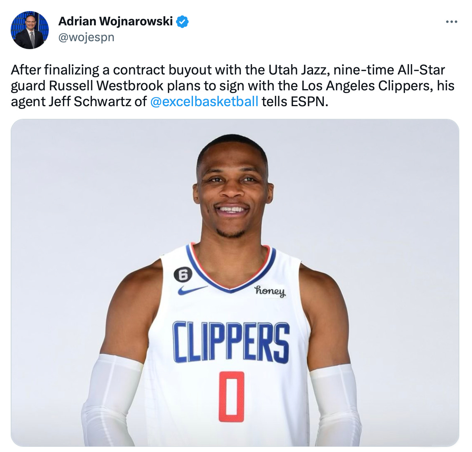Click the black number 6 patch
This screenshot has height=452, width=472.
click(183, 275)
